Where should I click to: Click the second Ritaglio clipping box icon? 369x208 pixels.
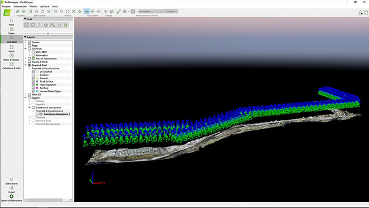[x=112, y=11]
